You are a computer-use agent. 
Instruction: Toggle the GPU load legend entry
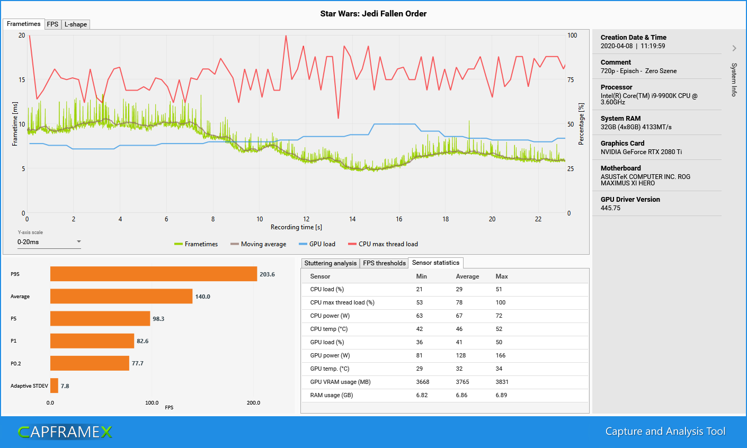tap(317, 244)
